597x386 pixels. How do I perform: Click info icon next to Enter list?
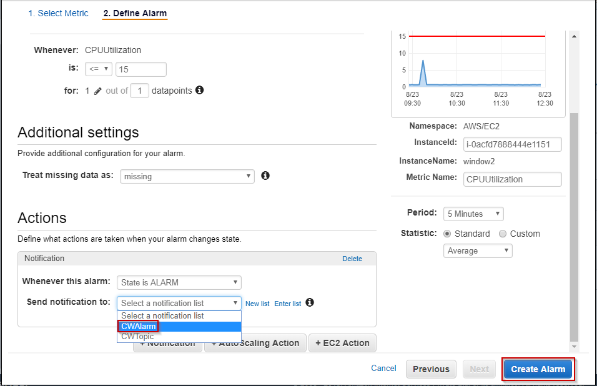(310, 302)
